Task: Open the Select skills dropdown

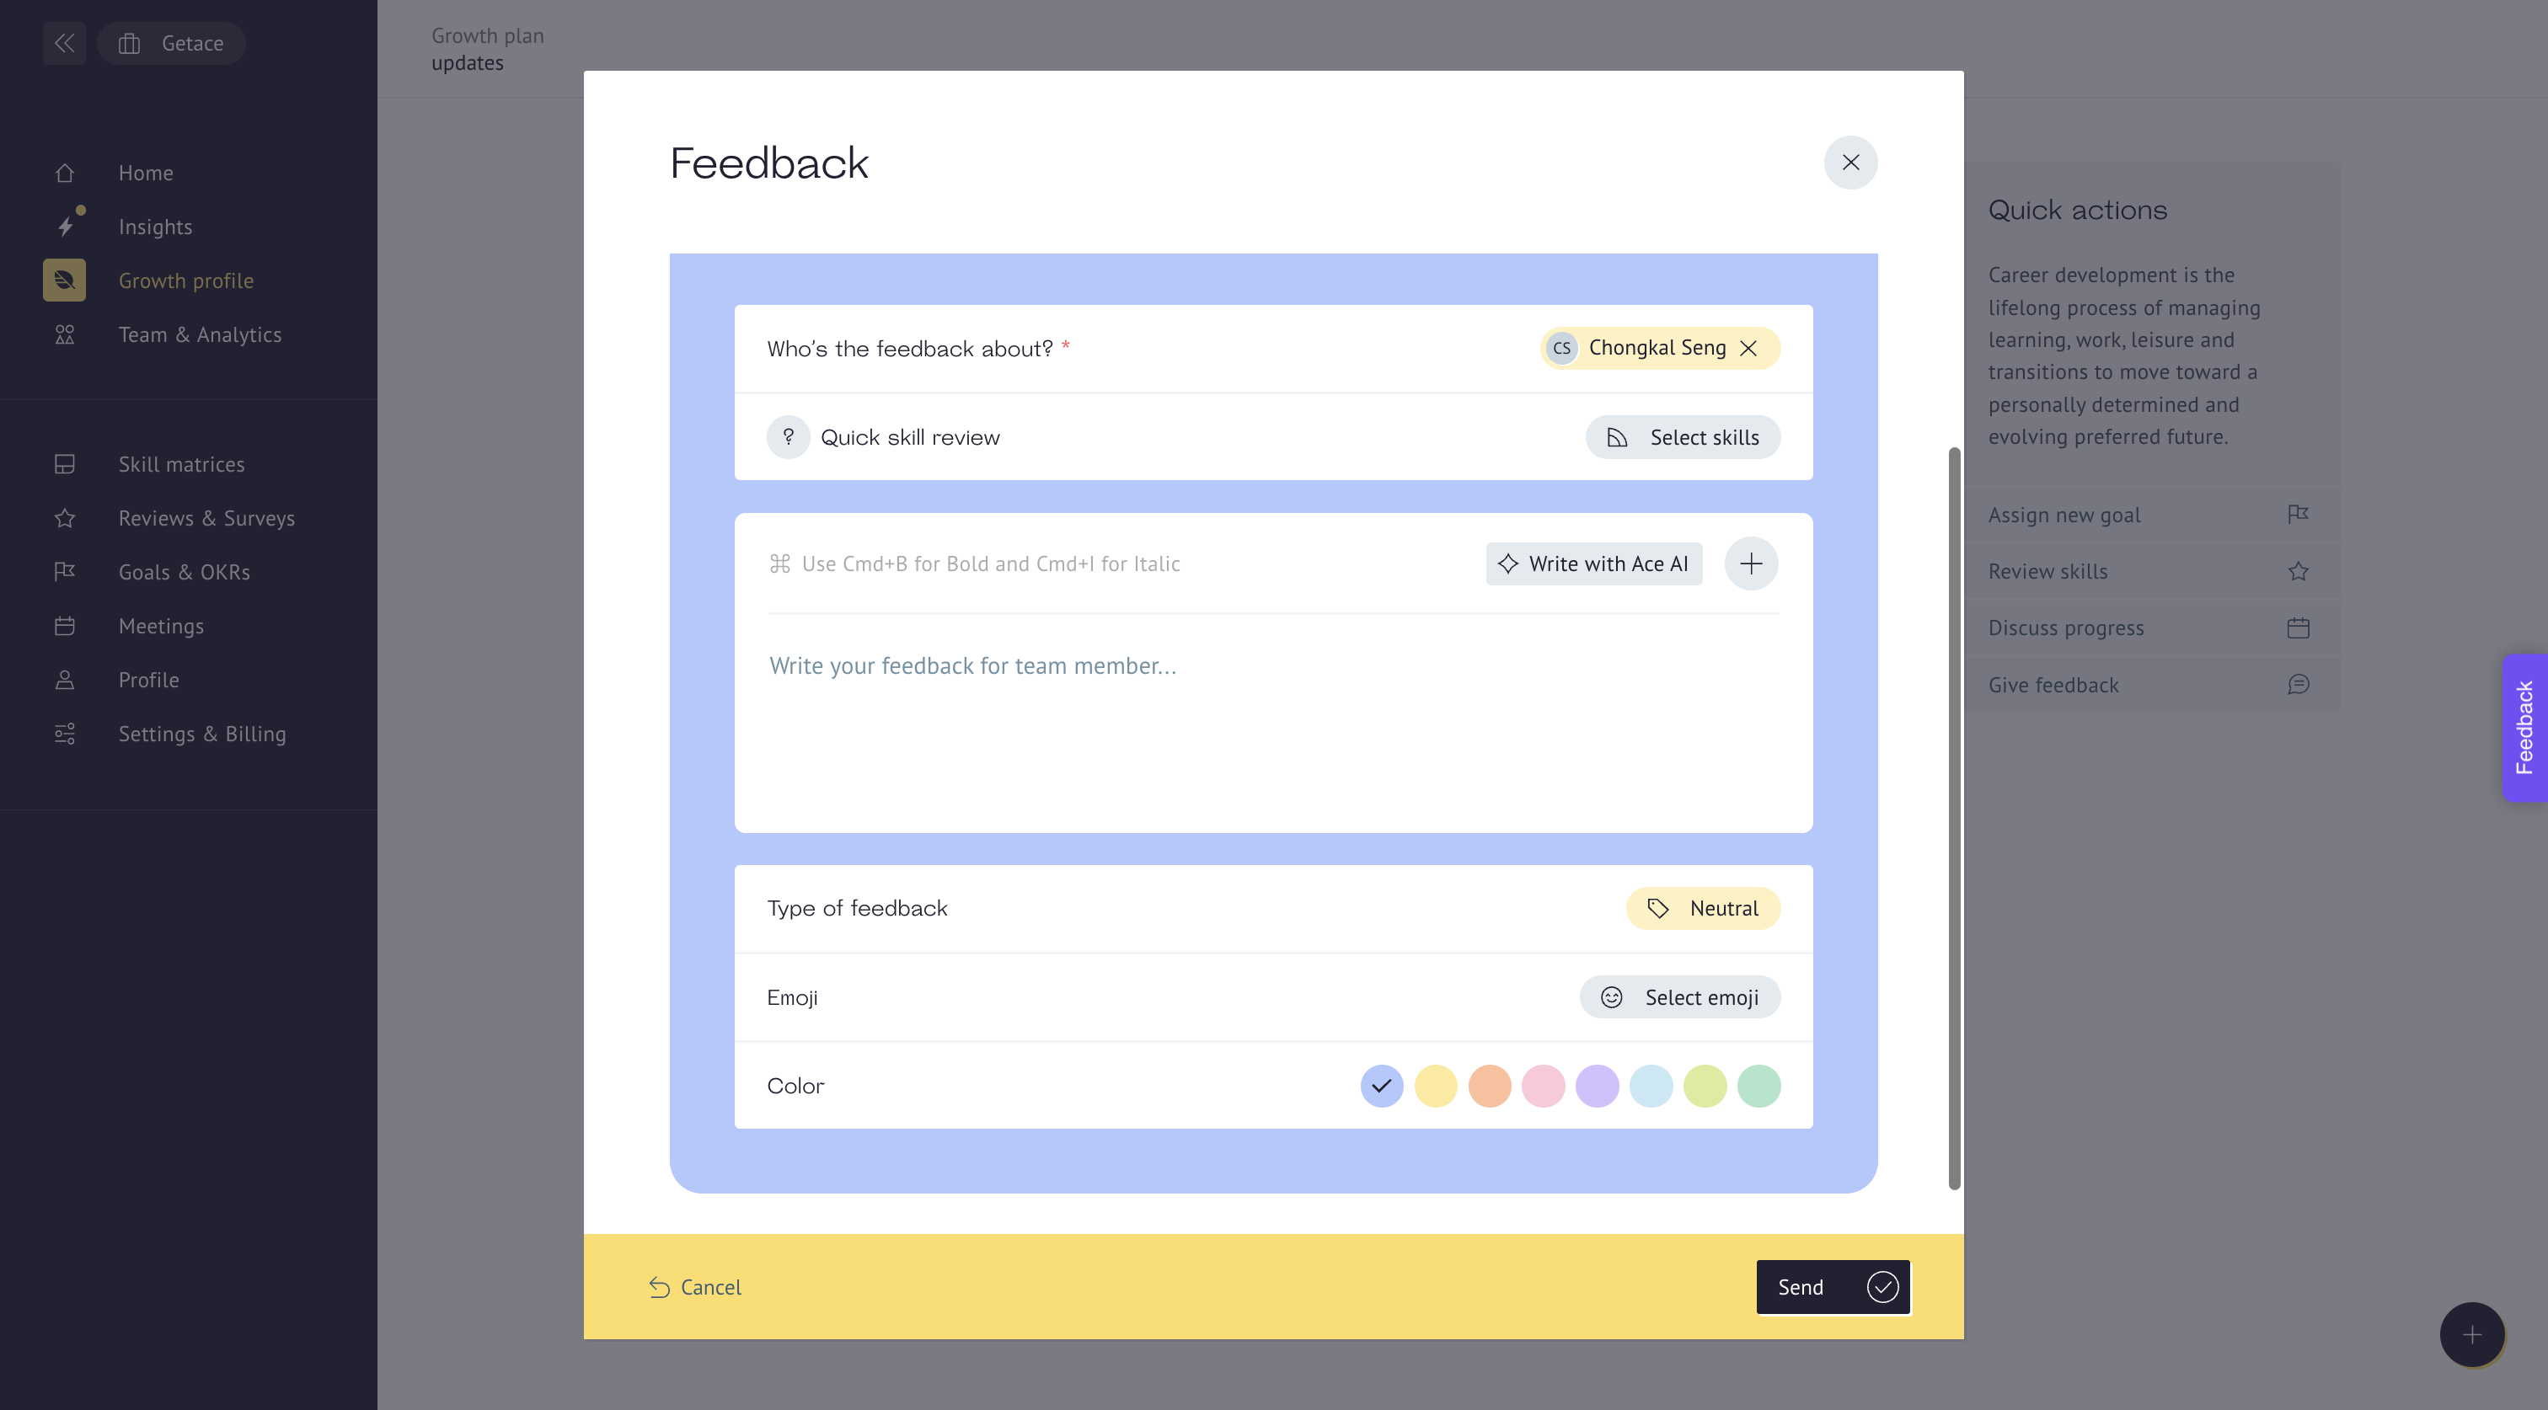Action: [1683, 435]
